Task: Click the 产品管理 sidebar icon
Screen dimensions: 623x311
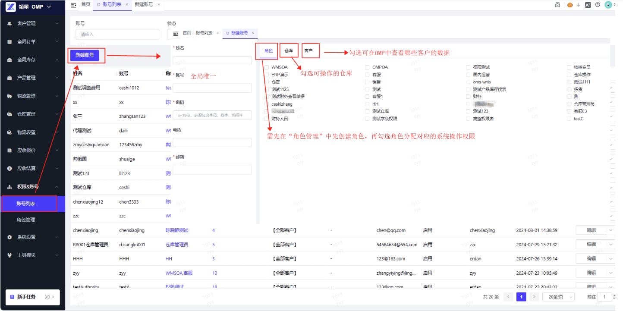Action: 9,78
